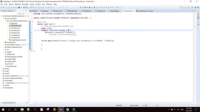Switch to the App.java editor tab
This screenshot has height=112, width=200.
click(x=44, y=11)
